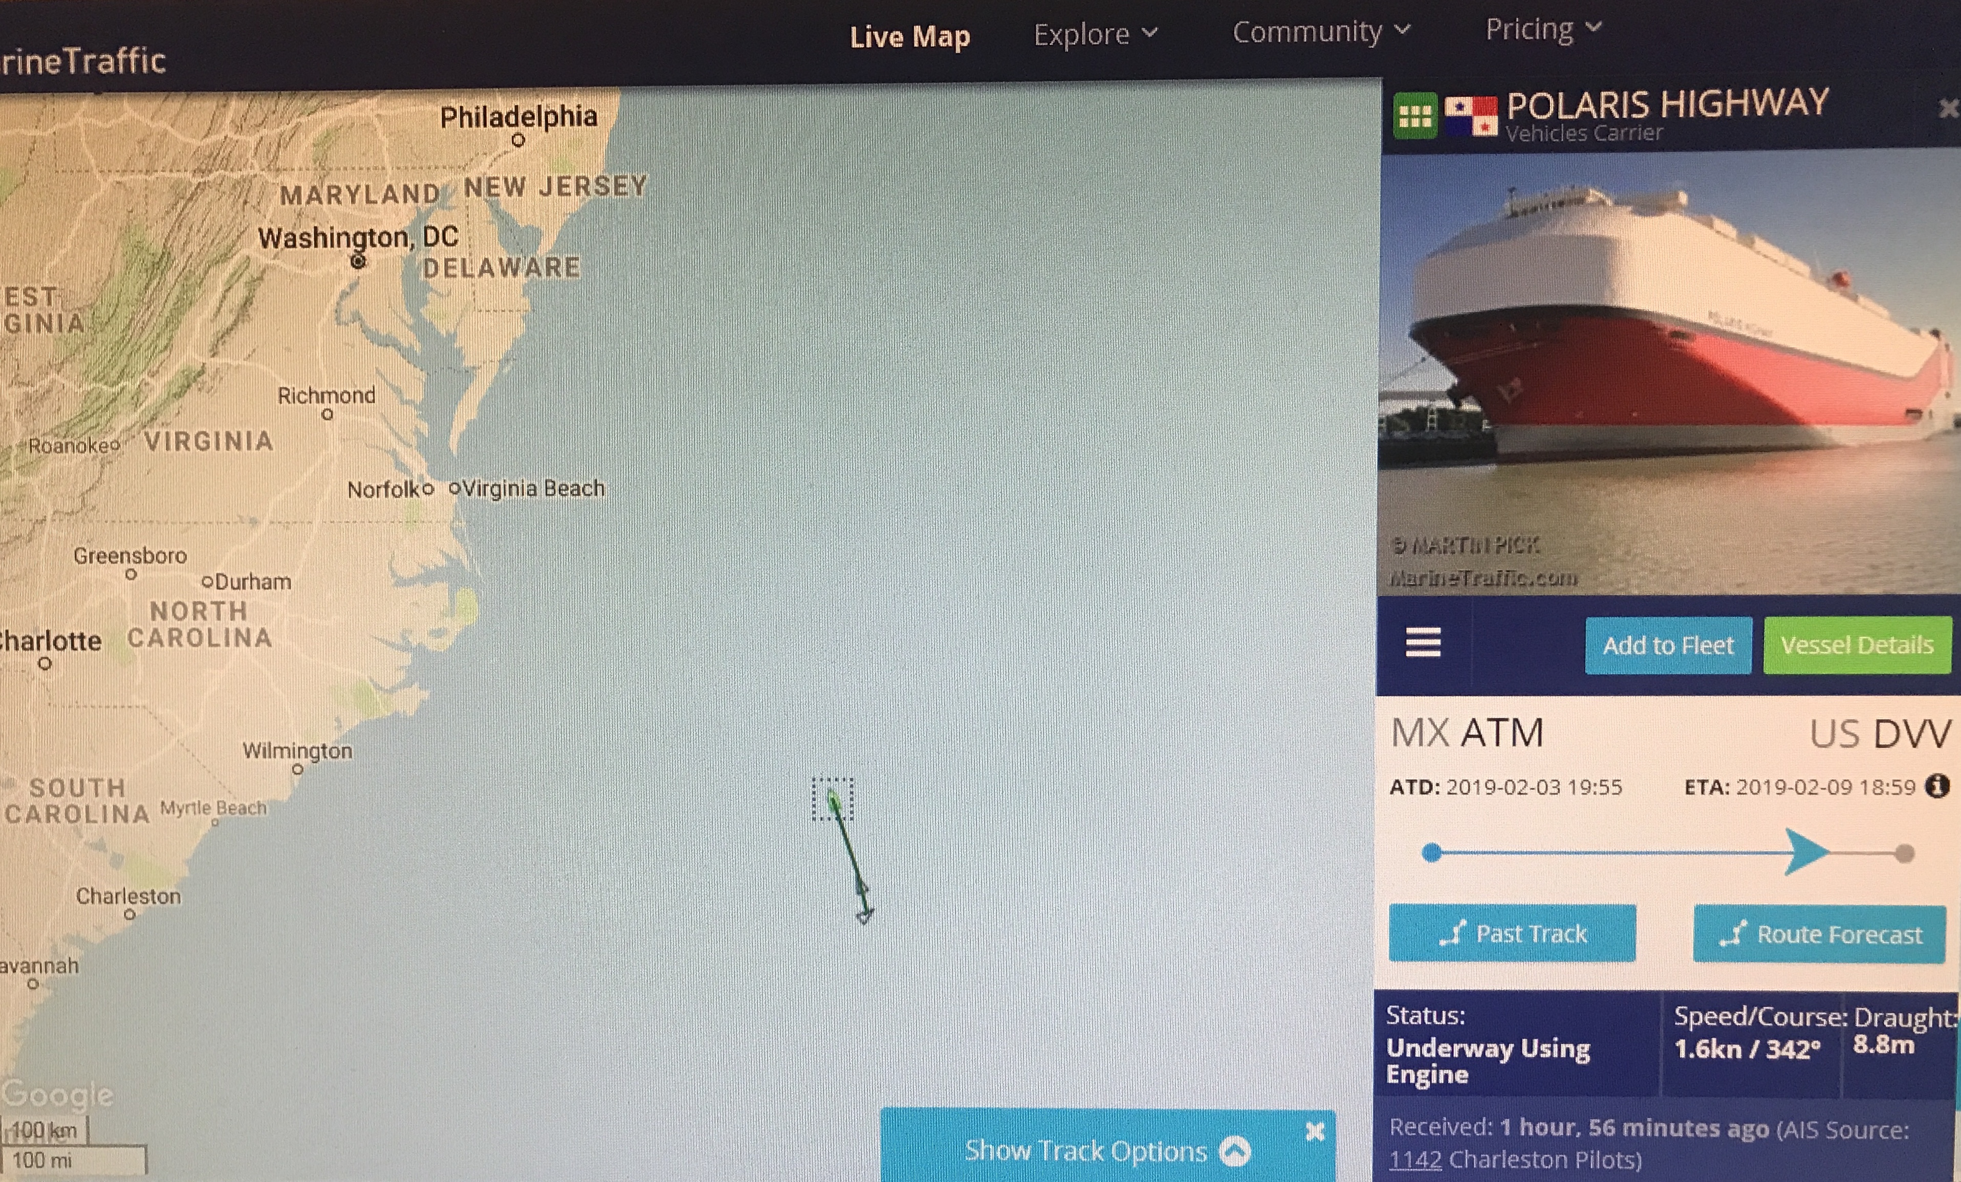Go to the Live Map tab
This screenshot has width=1961, height=1182.
[910, 37]
